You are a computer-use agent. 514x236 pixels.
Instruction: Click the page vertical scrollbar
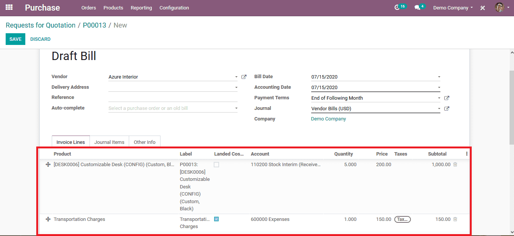click(511, 107)
